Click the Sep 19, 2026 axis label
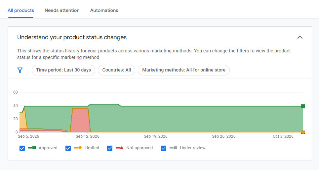 [x=156, y=136]
